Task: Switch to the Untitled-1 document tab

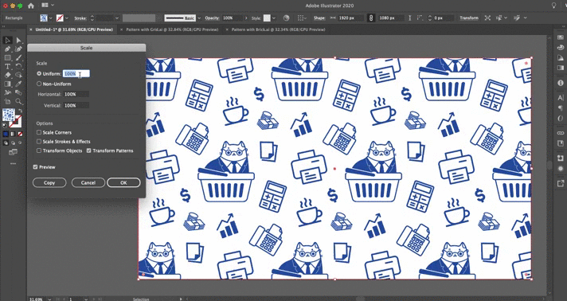Action: tap(74, 29)
